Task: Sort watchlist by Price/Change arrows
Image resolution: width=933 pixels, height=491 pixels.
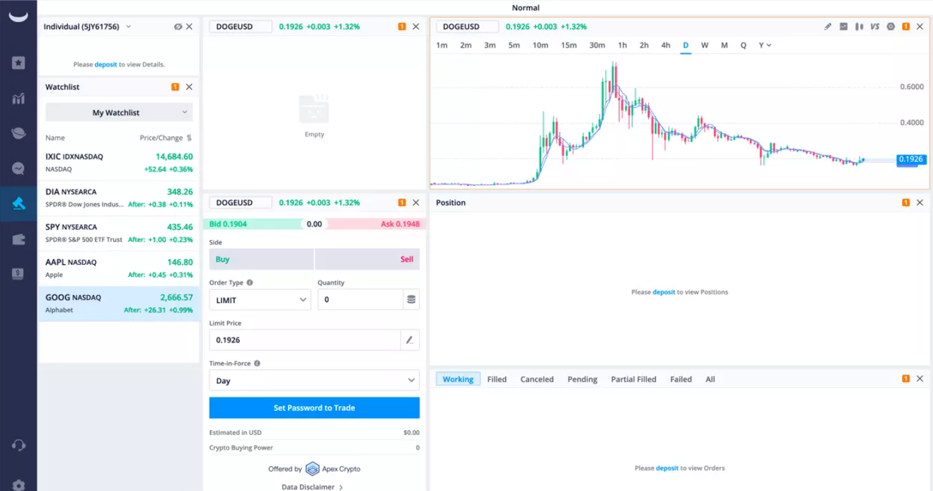Action: [x=189, y=138]
